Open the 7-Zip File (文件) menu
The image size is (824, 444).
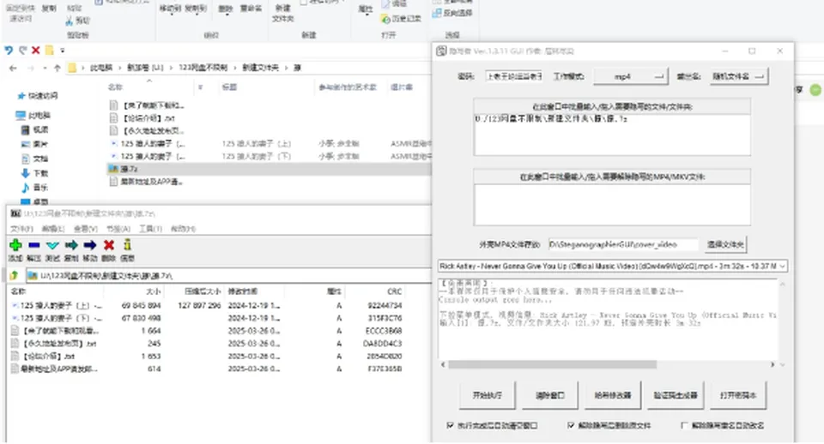coord(21,229)
